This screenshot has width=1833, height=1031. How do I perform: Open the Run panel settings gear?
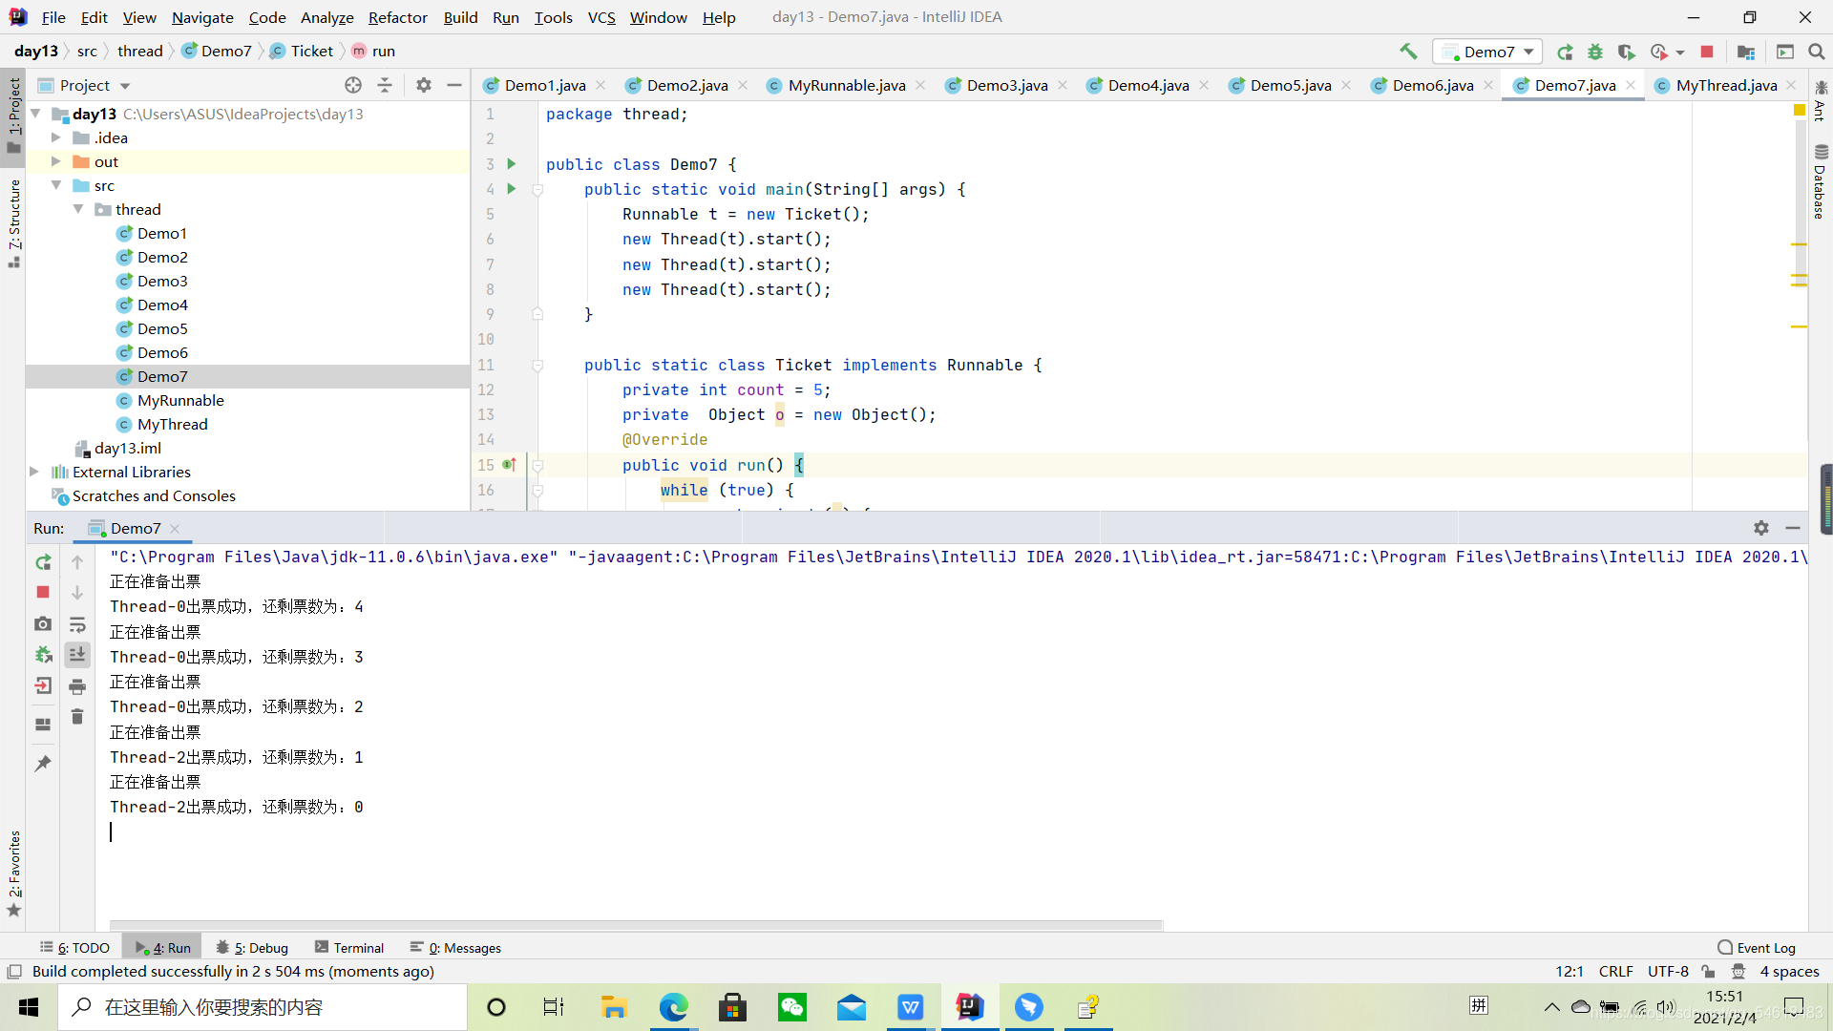(x=1761, y=528)
